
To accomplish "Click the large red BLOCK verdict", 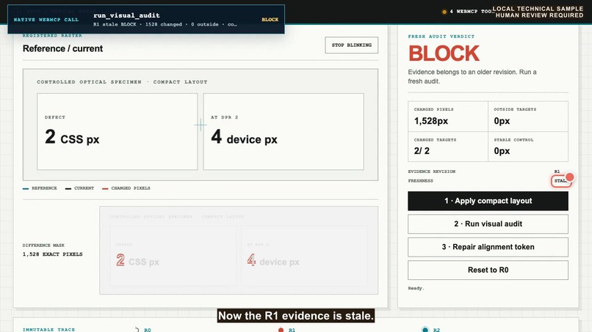I will click(444, 54).
